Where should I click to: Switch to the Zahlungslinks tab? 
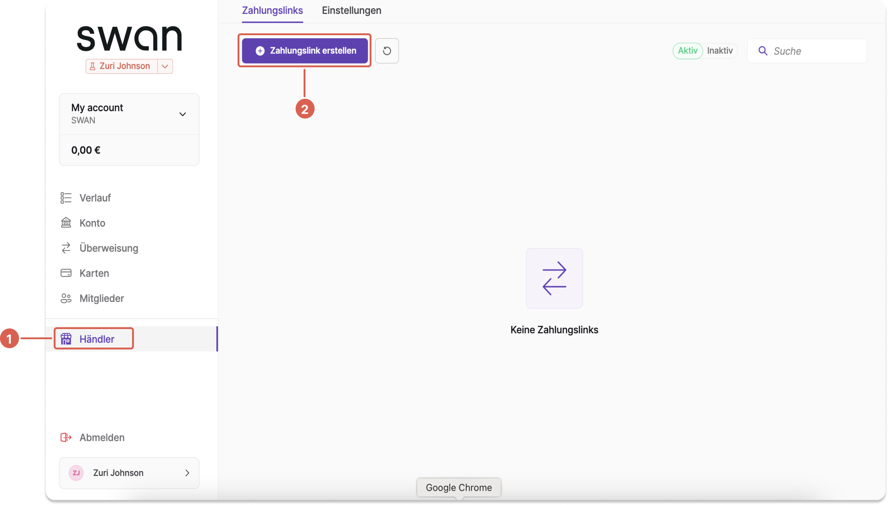[272, 11]
